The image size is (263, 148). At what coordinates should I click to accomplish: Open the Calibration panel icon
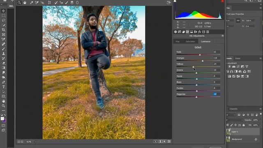(204, 32)
